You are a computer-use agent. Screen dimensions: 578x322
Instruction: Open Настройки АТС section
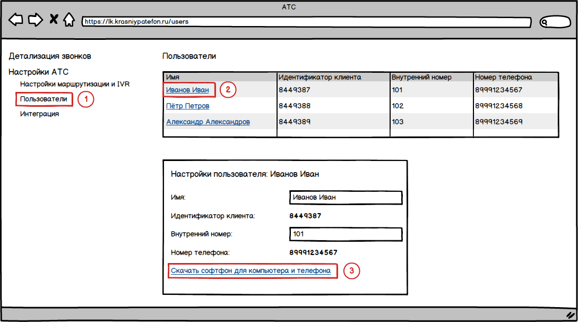point(39,72)
